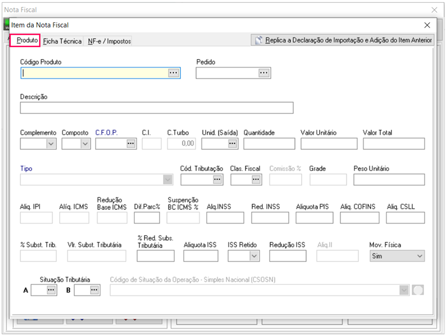Click Replica a Declaração de Importação button
This screenshot has height=336, width=447.
coord(343,41)
